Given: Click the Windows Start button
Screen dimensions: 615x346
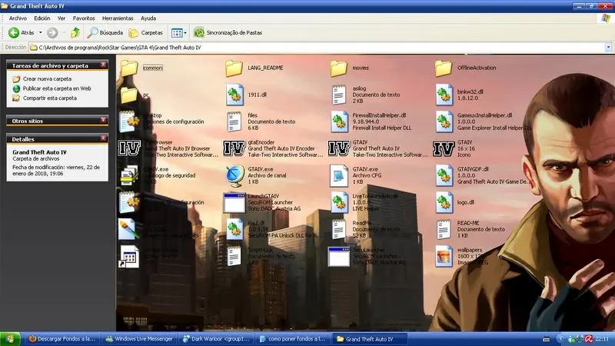Looking at the screenshot, I should [9, 339].
